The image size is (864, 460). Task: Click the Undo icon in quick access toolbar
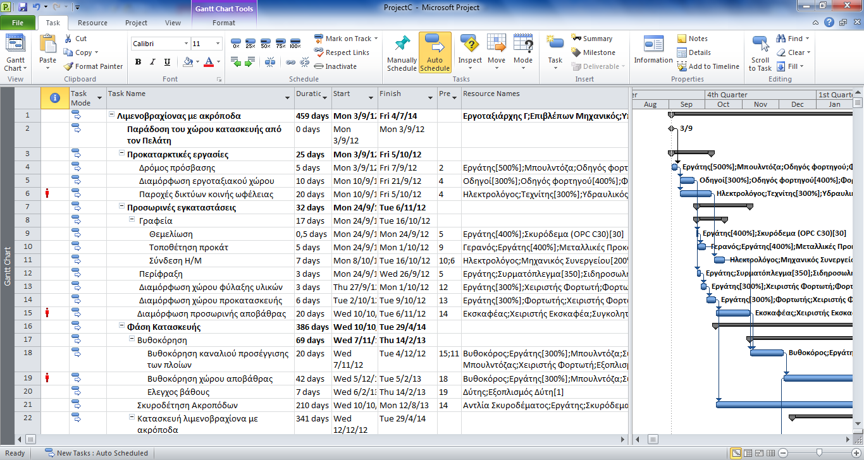(x=36, y=8)
